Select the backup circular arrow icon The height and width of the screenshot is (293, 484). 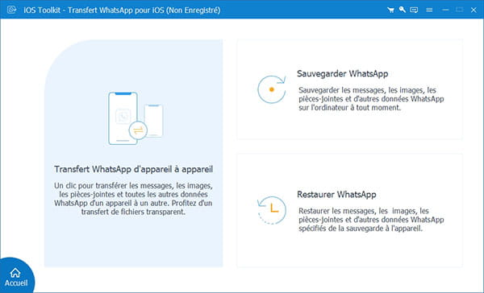[x=272, y=89]
